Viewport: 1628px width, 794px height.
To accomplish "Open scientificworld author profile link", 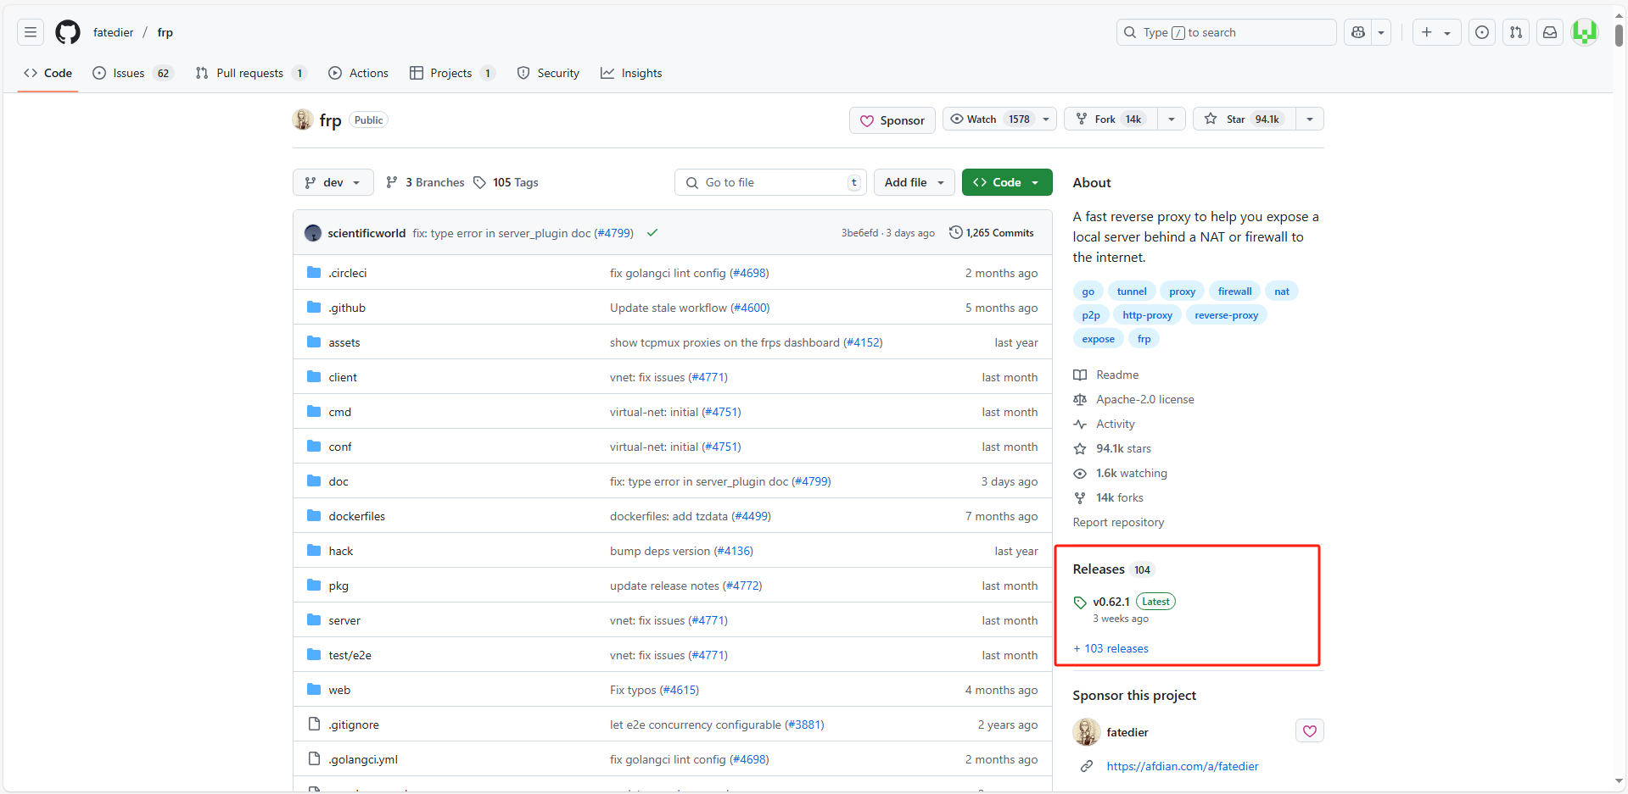I will 366,233.
